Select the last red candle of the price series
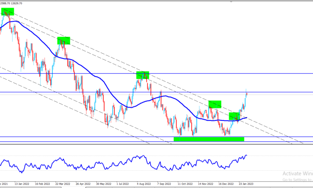Viewport: 313px width, 188px height. click(x=247, y=94)
